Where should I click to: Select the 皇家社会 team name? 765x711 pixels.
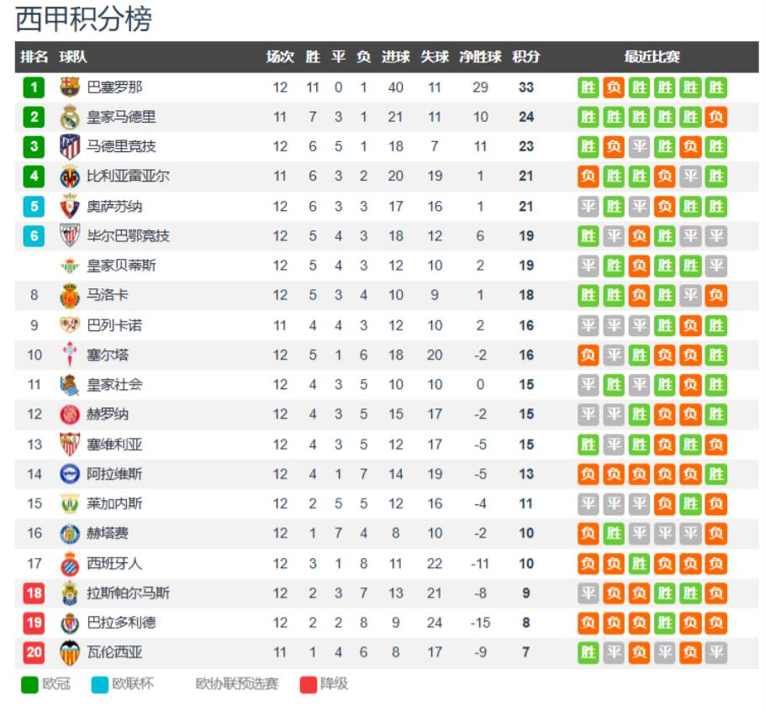pos(114,385)
